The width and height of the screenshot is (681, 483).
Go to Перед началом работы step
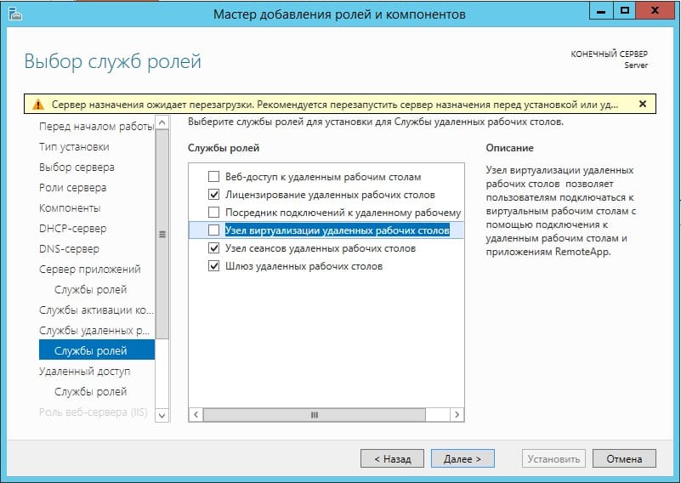point(96,127)
